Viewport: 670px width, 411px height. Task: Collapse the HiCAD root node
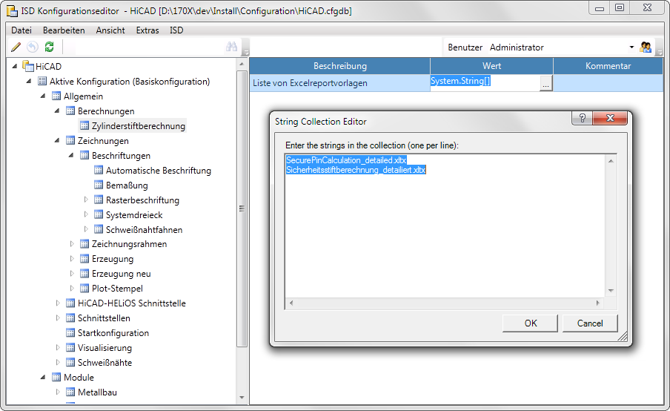[15, 66]
